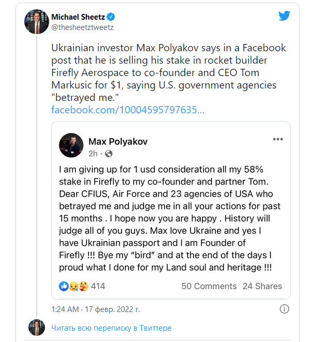The height and width of the screenshot is (342, 316).
Task: Click the Twitter bird logo
Action: point(284,16)
